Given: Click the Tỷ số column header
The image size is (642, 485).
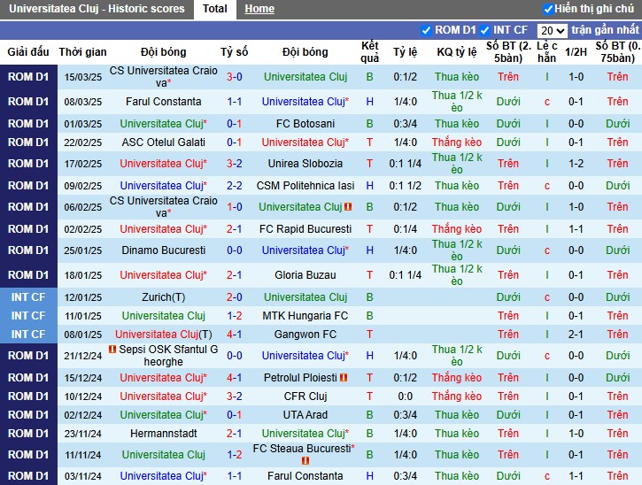Looking at the screenshot, I should pos(234,52).
